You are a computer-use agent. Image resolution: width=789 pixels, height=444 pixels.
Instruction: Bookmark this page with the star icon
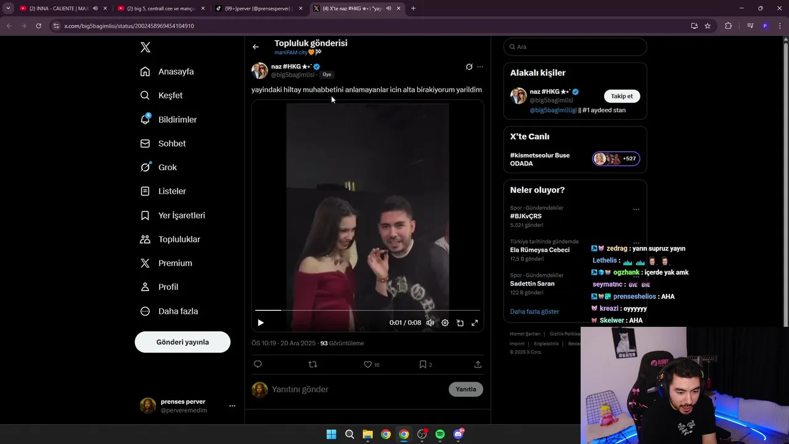[x=708, y=26]
